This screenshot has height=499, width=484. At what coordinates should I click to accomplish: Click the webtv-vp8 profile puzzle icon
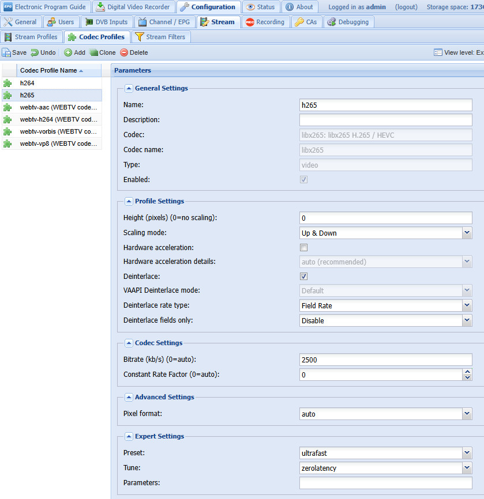[7, 143]
